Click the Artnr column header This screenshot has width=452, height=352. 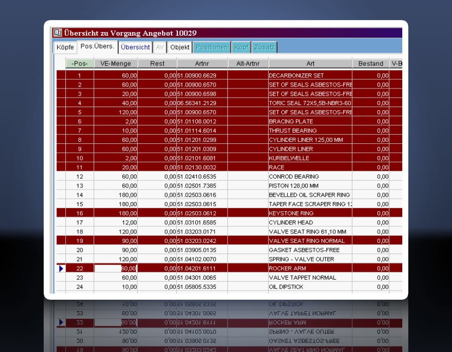202,63
